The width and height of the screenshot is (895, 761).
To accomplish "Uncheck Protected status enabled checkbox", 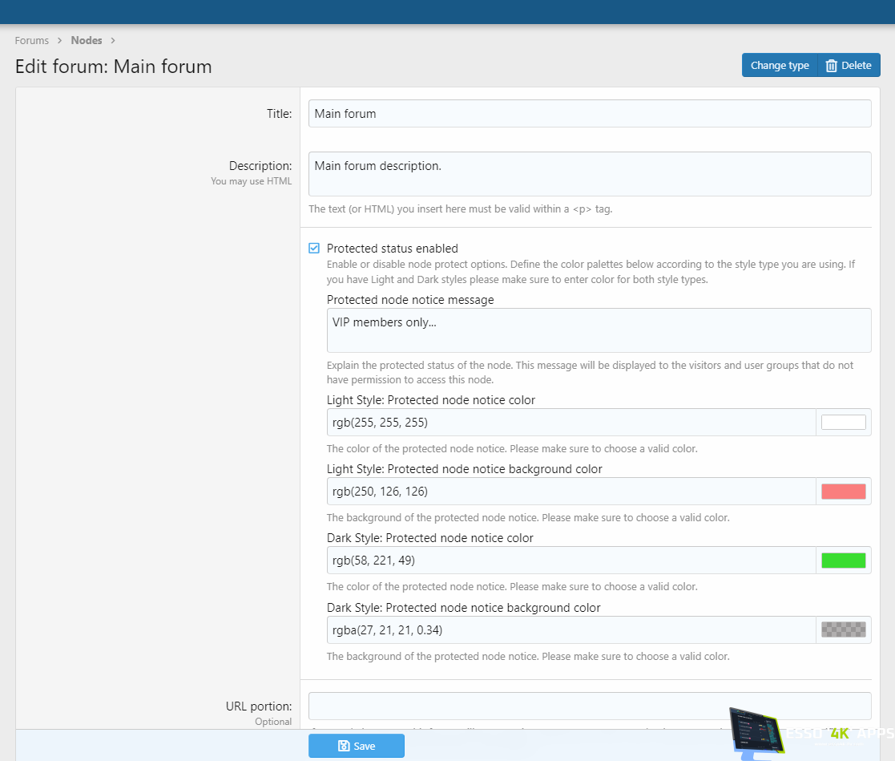I will click(314, 249).
